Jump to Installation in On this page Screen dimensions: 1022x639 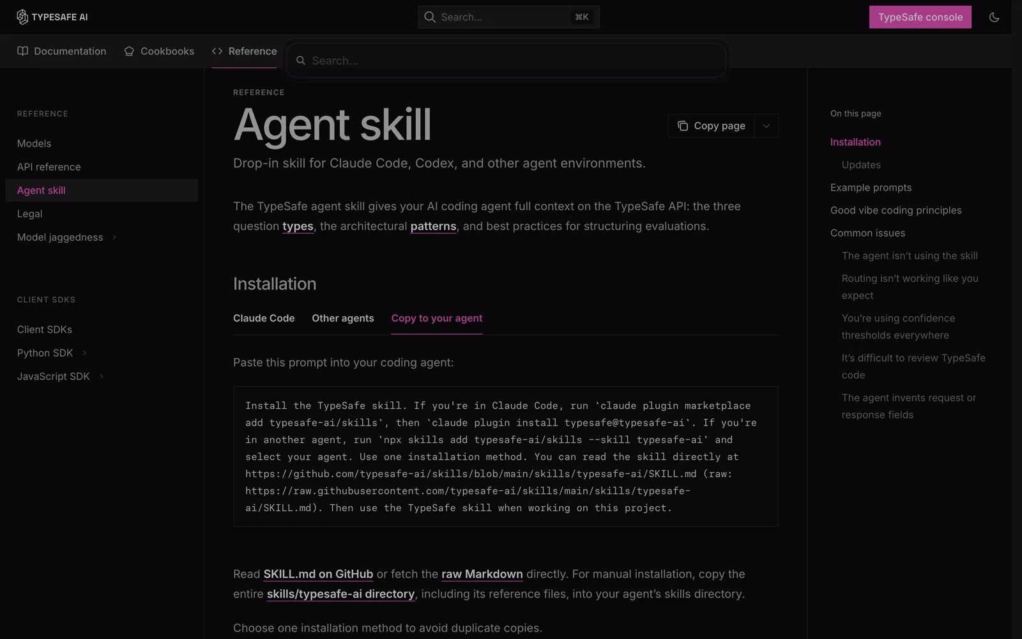coord(855,142)
